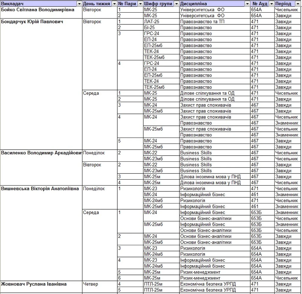Open the Дисципліна filter dropdown arrow
The width and height of the screenshot is (302, 294).
pyautogui.click(x=247, y=4)
